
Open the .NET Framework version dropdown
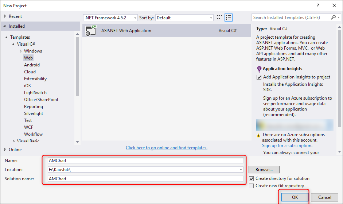tap(110, 18)
